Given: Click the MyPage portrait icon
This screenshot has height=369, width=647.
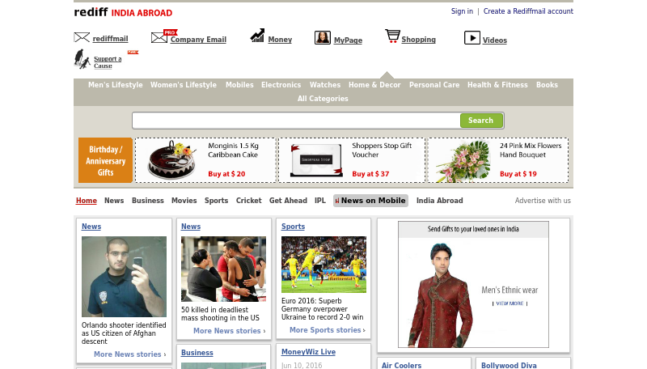Looking at the screenshot, I should 322,37.
